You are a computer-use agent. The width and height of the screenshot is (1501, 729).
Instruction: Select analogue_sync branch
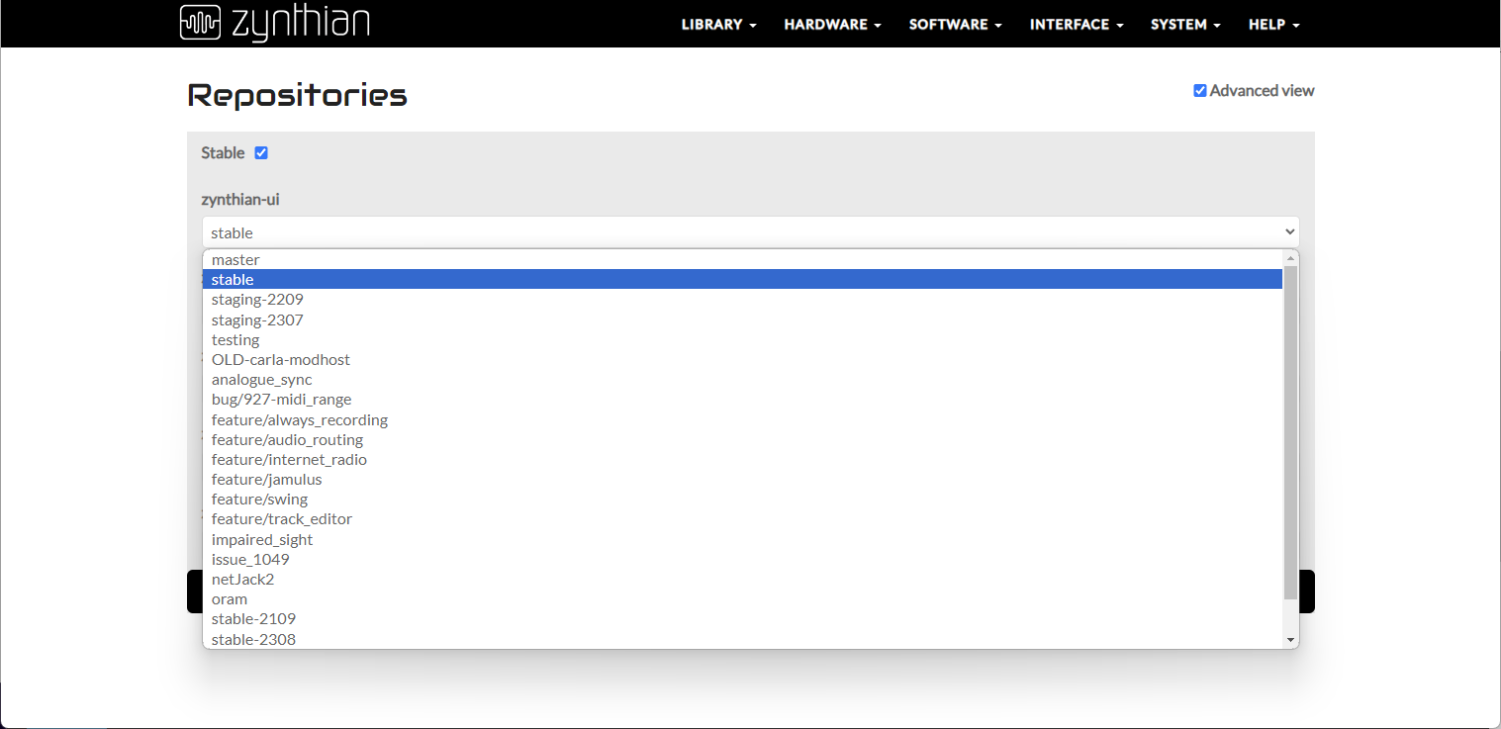[x=742, y=380]
